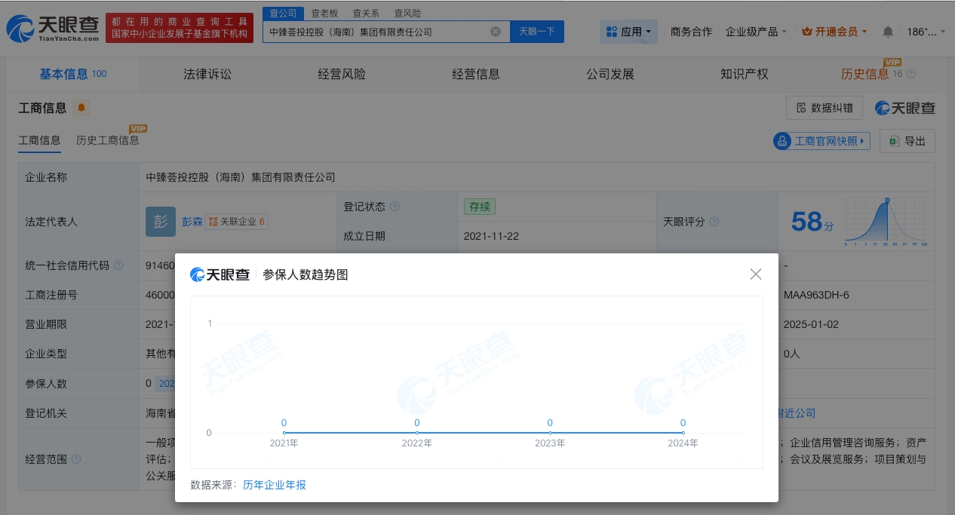Screen dimensions: 955x515
Task: Switch to the 历史信息 tab
Action: (865, 74)
